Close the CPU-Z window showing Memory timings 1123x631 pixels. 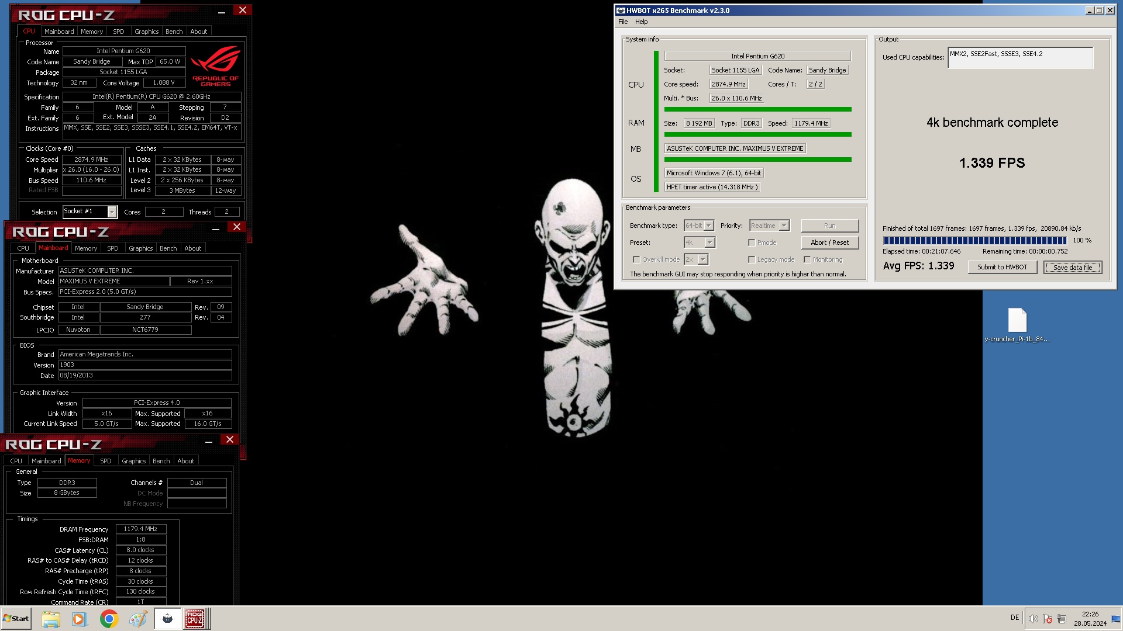coord(230,439)
